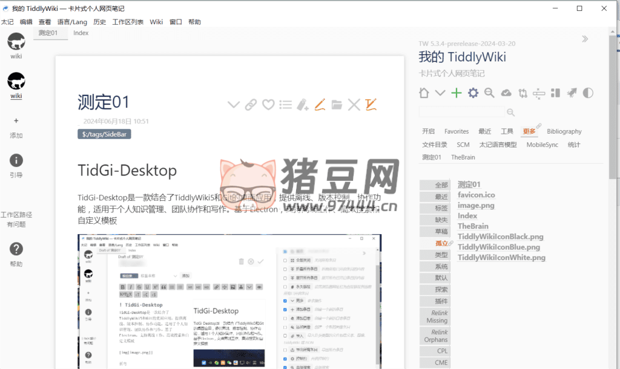Screen dimensions: 620x369
Task: Click the cloud save icon
Action: point(506,93)
